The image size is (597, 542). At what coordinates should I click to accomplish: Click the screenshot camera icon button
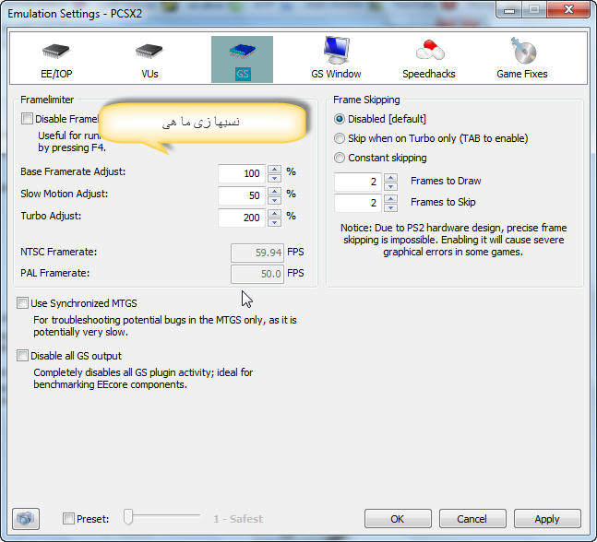point(26,518)
